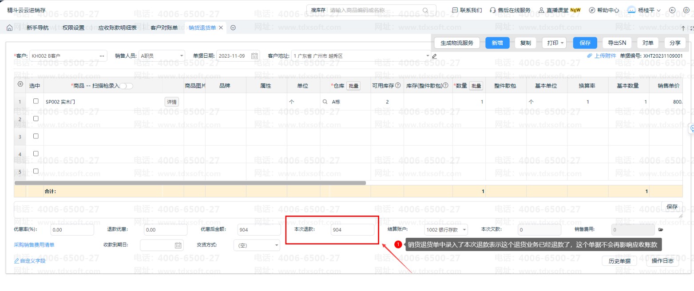Click the search magnifier in top search box
This screenshot has width=694, height=291.
[425, 10]
